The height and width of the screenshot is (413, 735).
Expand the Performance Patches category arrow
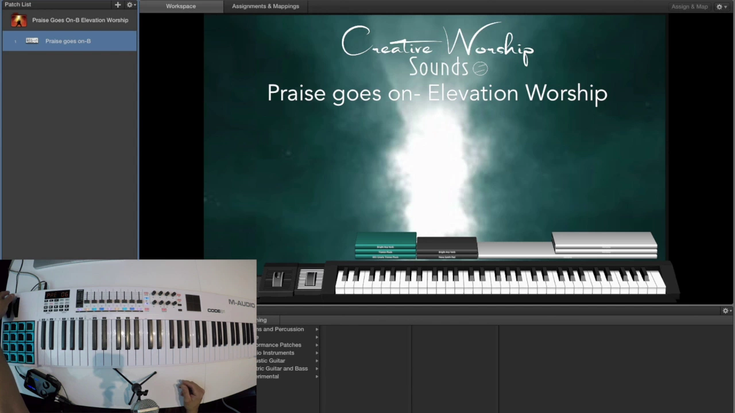(316, 345)
